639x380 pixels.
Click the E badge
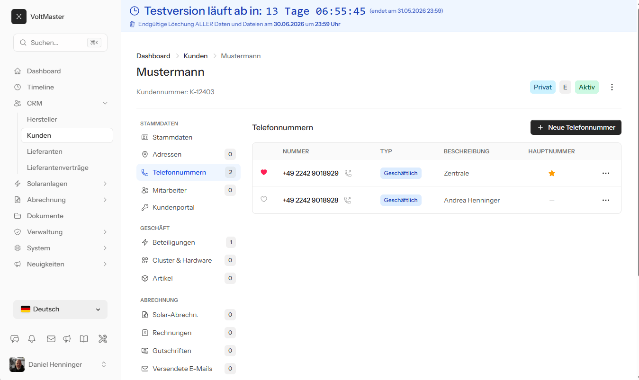point(565,87)
